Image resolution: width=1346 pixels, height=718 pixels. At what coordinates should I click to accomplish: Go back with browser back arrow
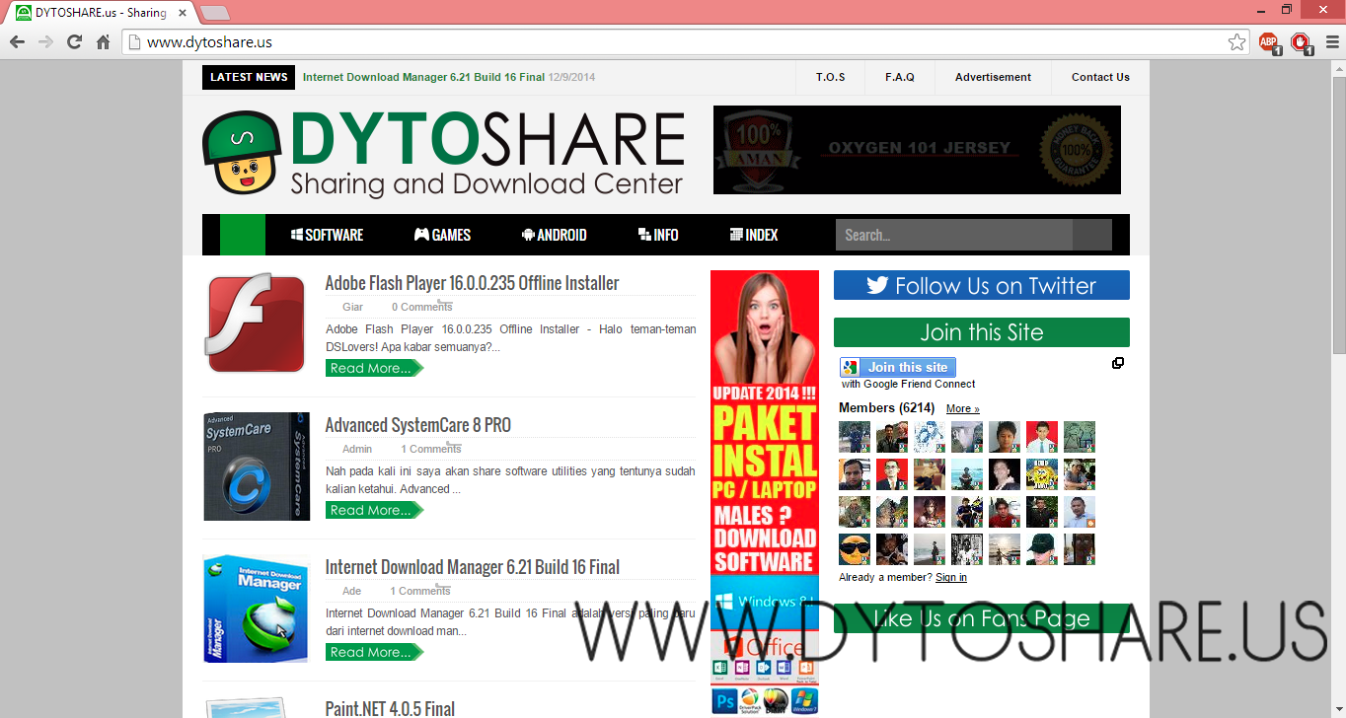(x=17, y=42)
